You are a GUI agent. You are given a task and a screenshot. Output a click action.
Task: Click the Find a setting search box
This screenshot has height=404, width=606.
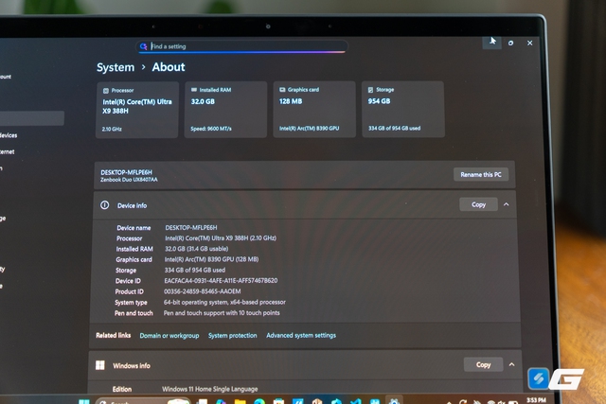pos(242,46)
